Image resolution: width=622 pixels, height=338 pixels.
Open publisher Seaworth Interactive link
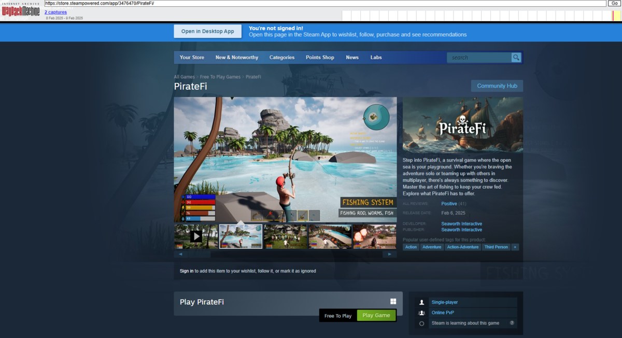tap(461, 230)
